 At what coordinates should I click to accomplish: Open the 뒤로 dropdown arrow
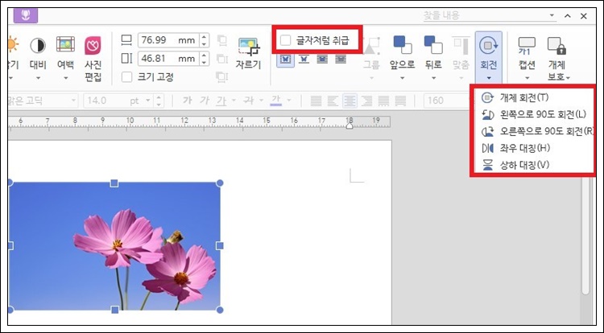pyautogui.click(x=433, y=79)
